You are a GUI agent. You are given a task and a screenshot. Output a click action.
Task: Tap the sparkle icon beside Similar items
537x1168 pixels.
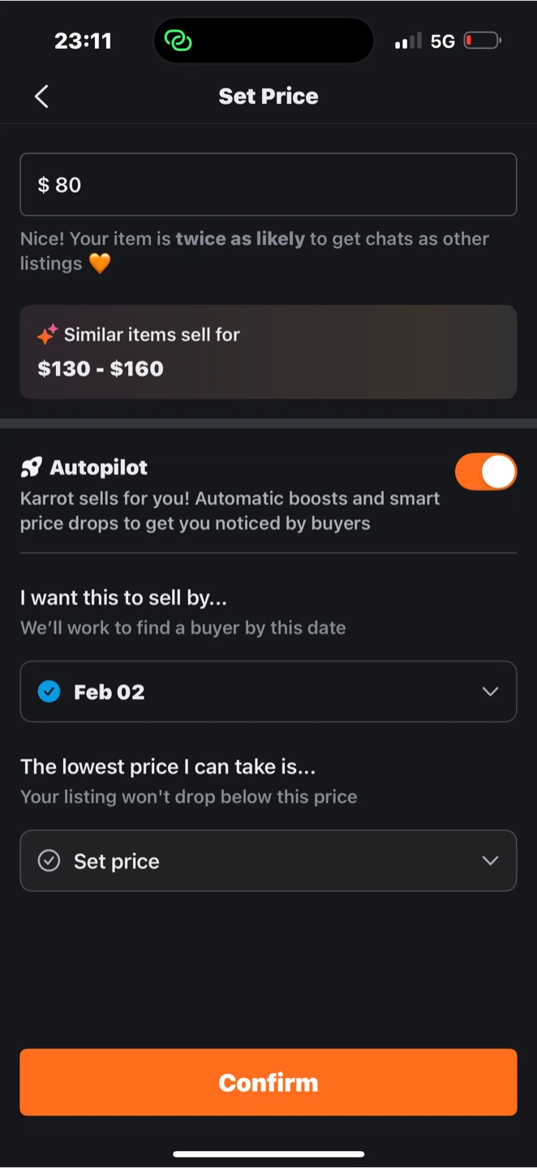(47, 334)
